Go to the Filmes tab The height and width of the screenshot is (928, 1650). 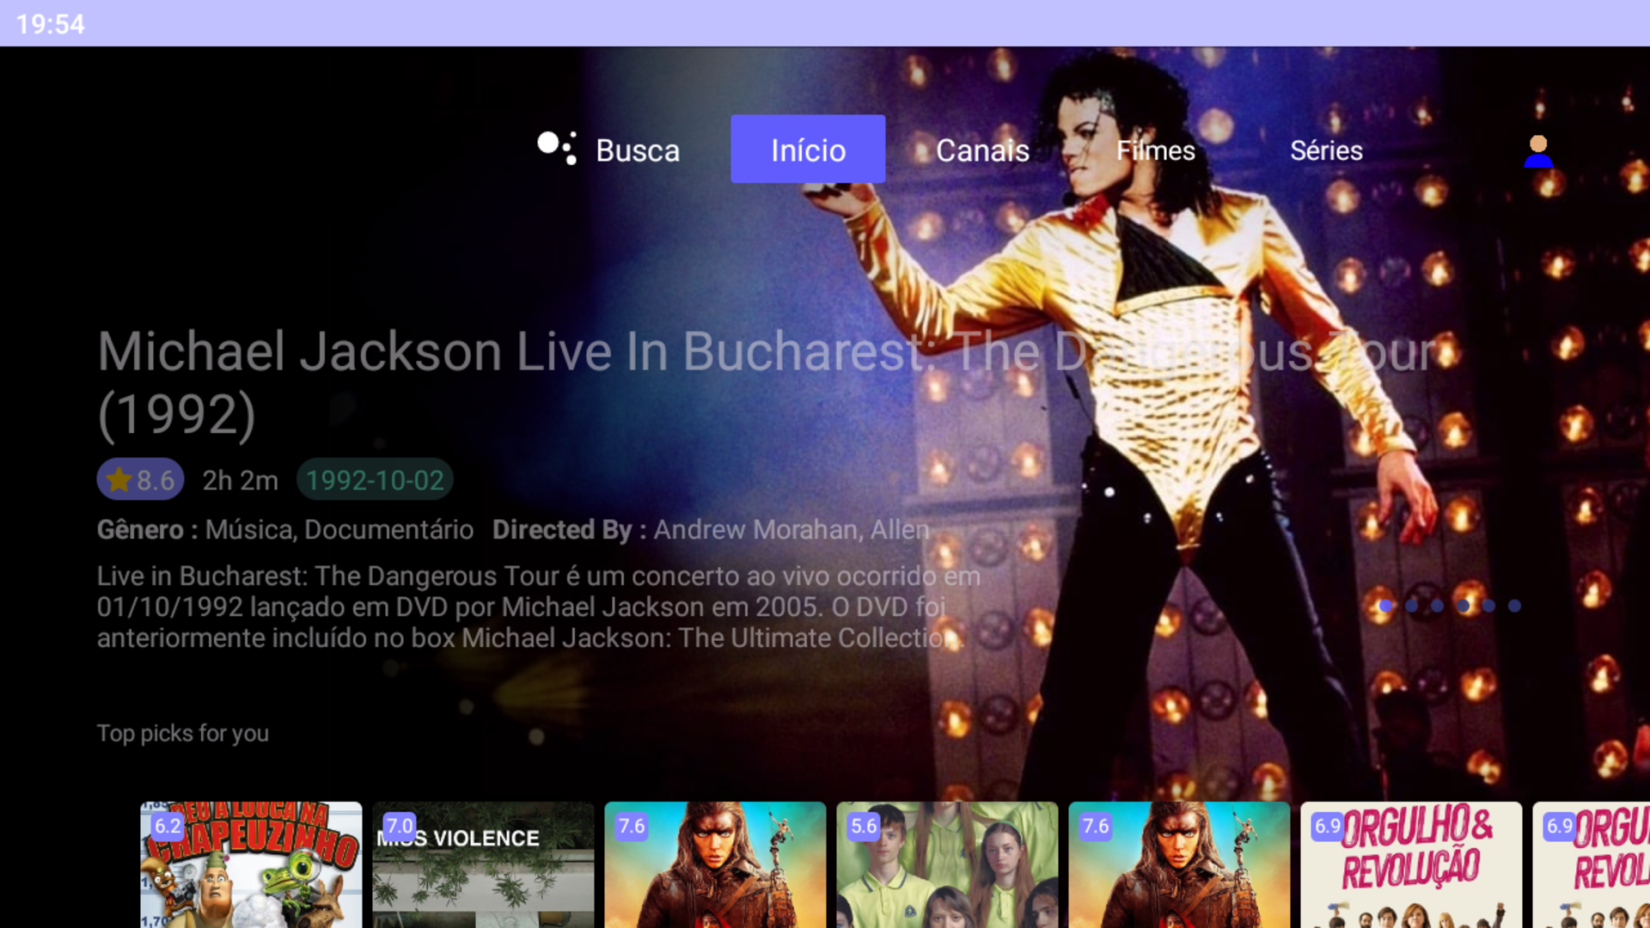[x=1156, y=150]
